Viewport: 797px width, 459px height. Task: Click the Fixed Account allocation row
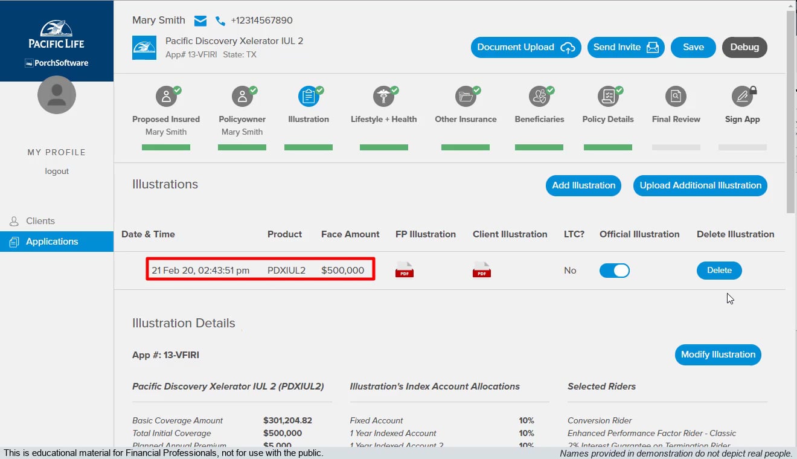pyautogui.click(x=442, y=420)
